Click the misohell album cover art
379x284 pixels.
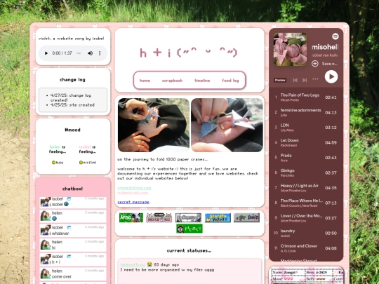[x=290, y=49]
